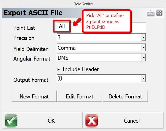Click the FieldGenius window title bar

click(83, 4)
